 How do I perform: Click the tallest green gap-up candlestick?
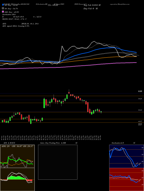click(44, 103)
